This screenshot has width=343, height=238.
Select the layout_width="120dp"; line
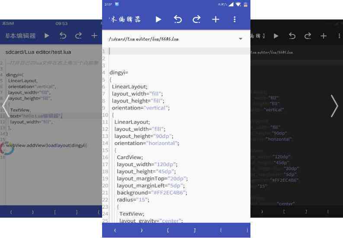tap(147, 164)
